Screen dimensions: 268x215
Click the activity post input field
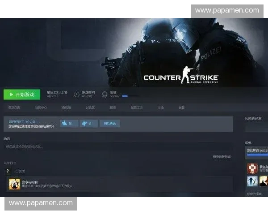point(116,146)
